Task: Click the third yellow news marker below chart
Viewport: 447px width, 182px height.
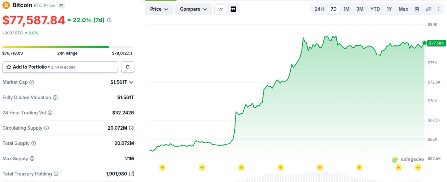Action: [x=241, y=167]
